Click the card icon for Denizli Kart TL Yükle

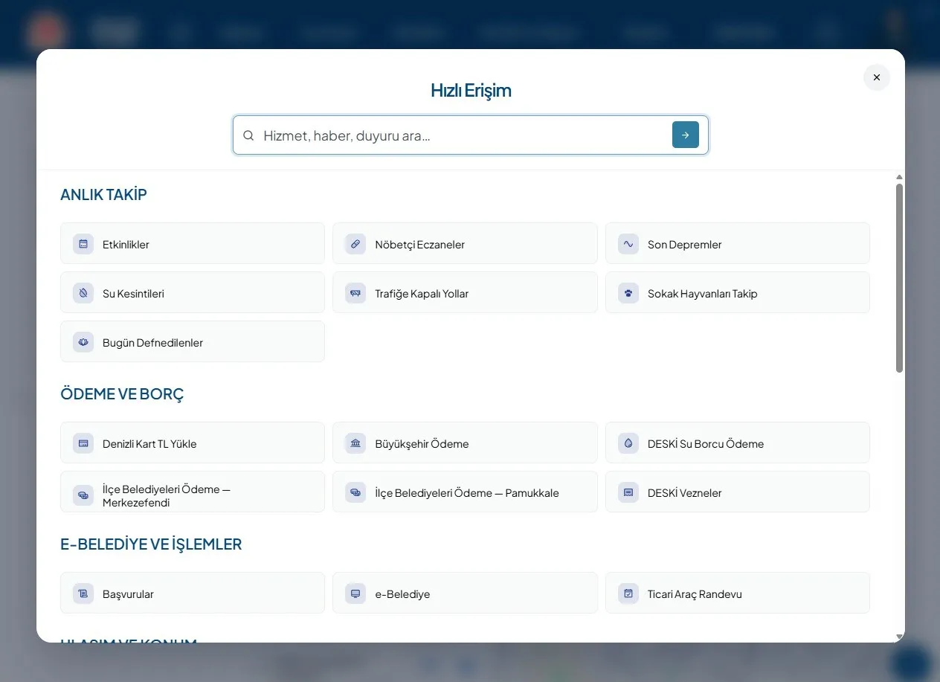[x=83, y=443]
